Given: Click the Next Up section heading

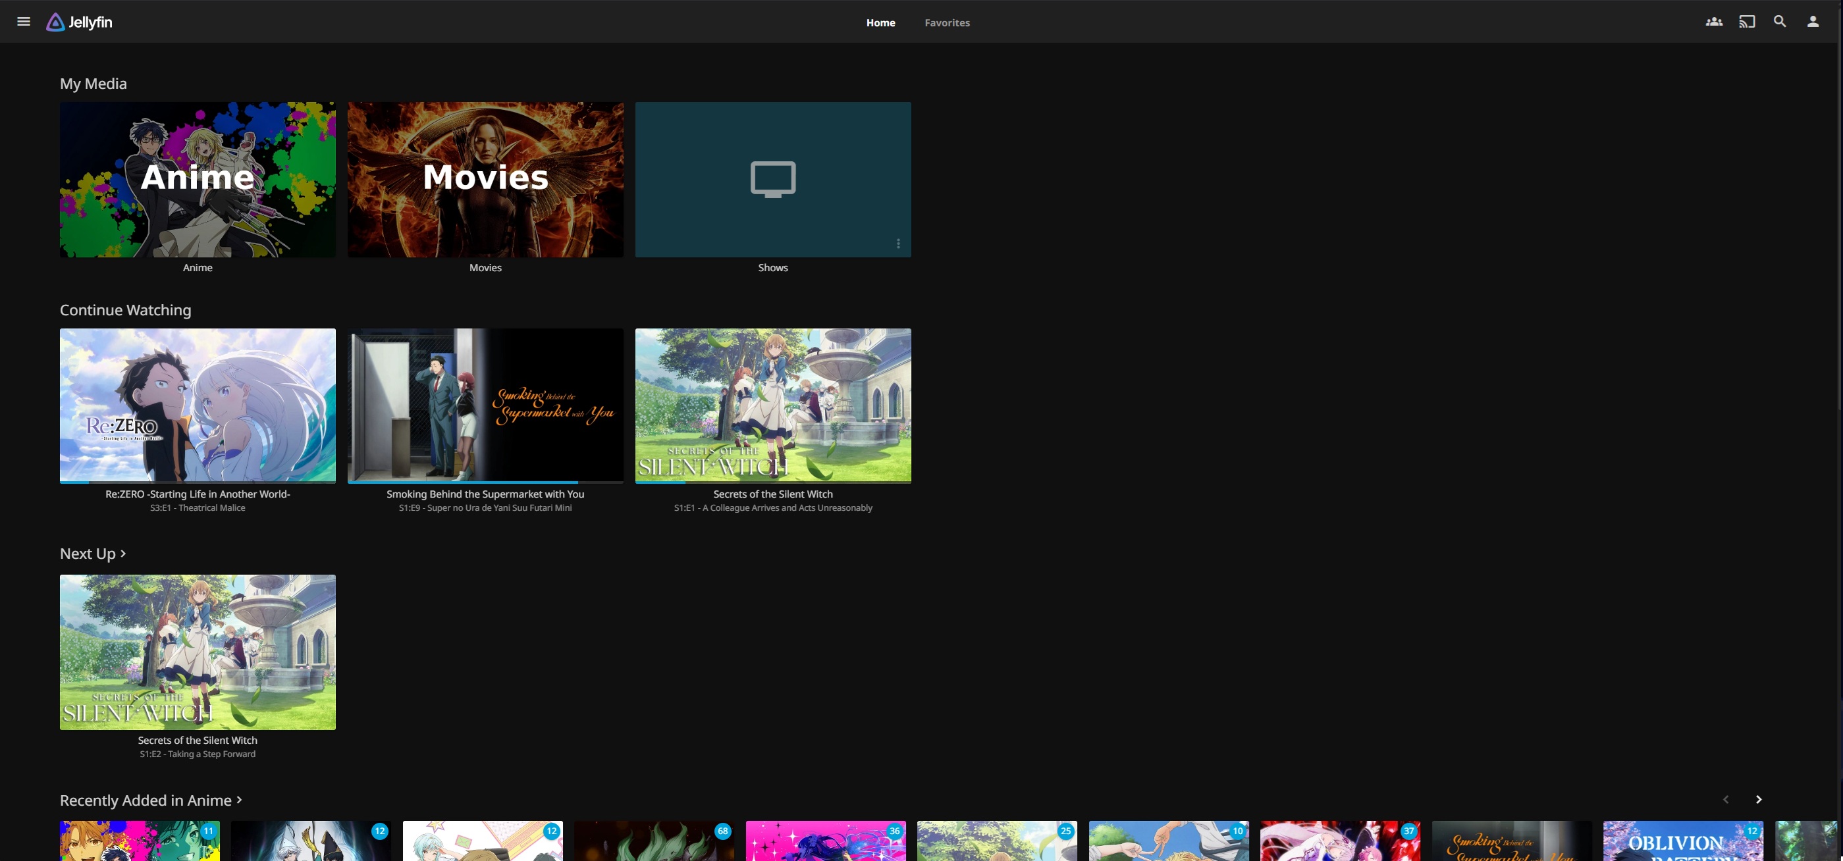Looking at the screenshot, I should pos(88,554).
